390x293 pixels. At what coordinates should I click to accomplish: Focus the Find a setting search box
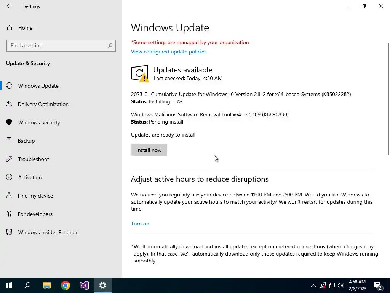[x=61, y=46]
